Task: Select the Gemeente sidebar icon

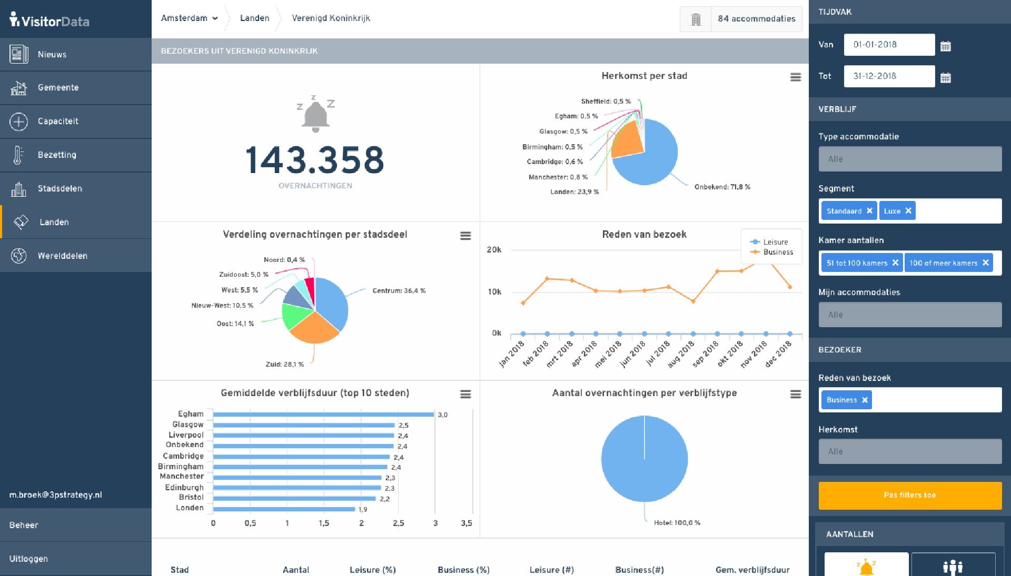Action: click(x=58, y=87)
